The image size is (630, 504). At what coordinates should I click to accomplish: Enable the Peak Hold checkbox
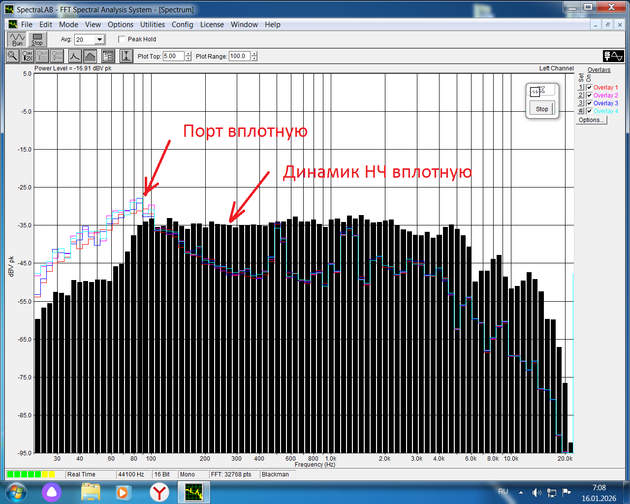122,39
